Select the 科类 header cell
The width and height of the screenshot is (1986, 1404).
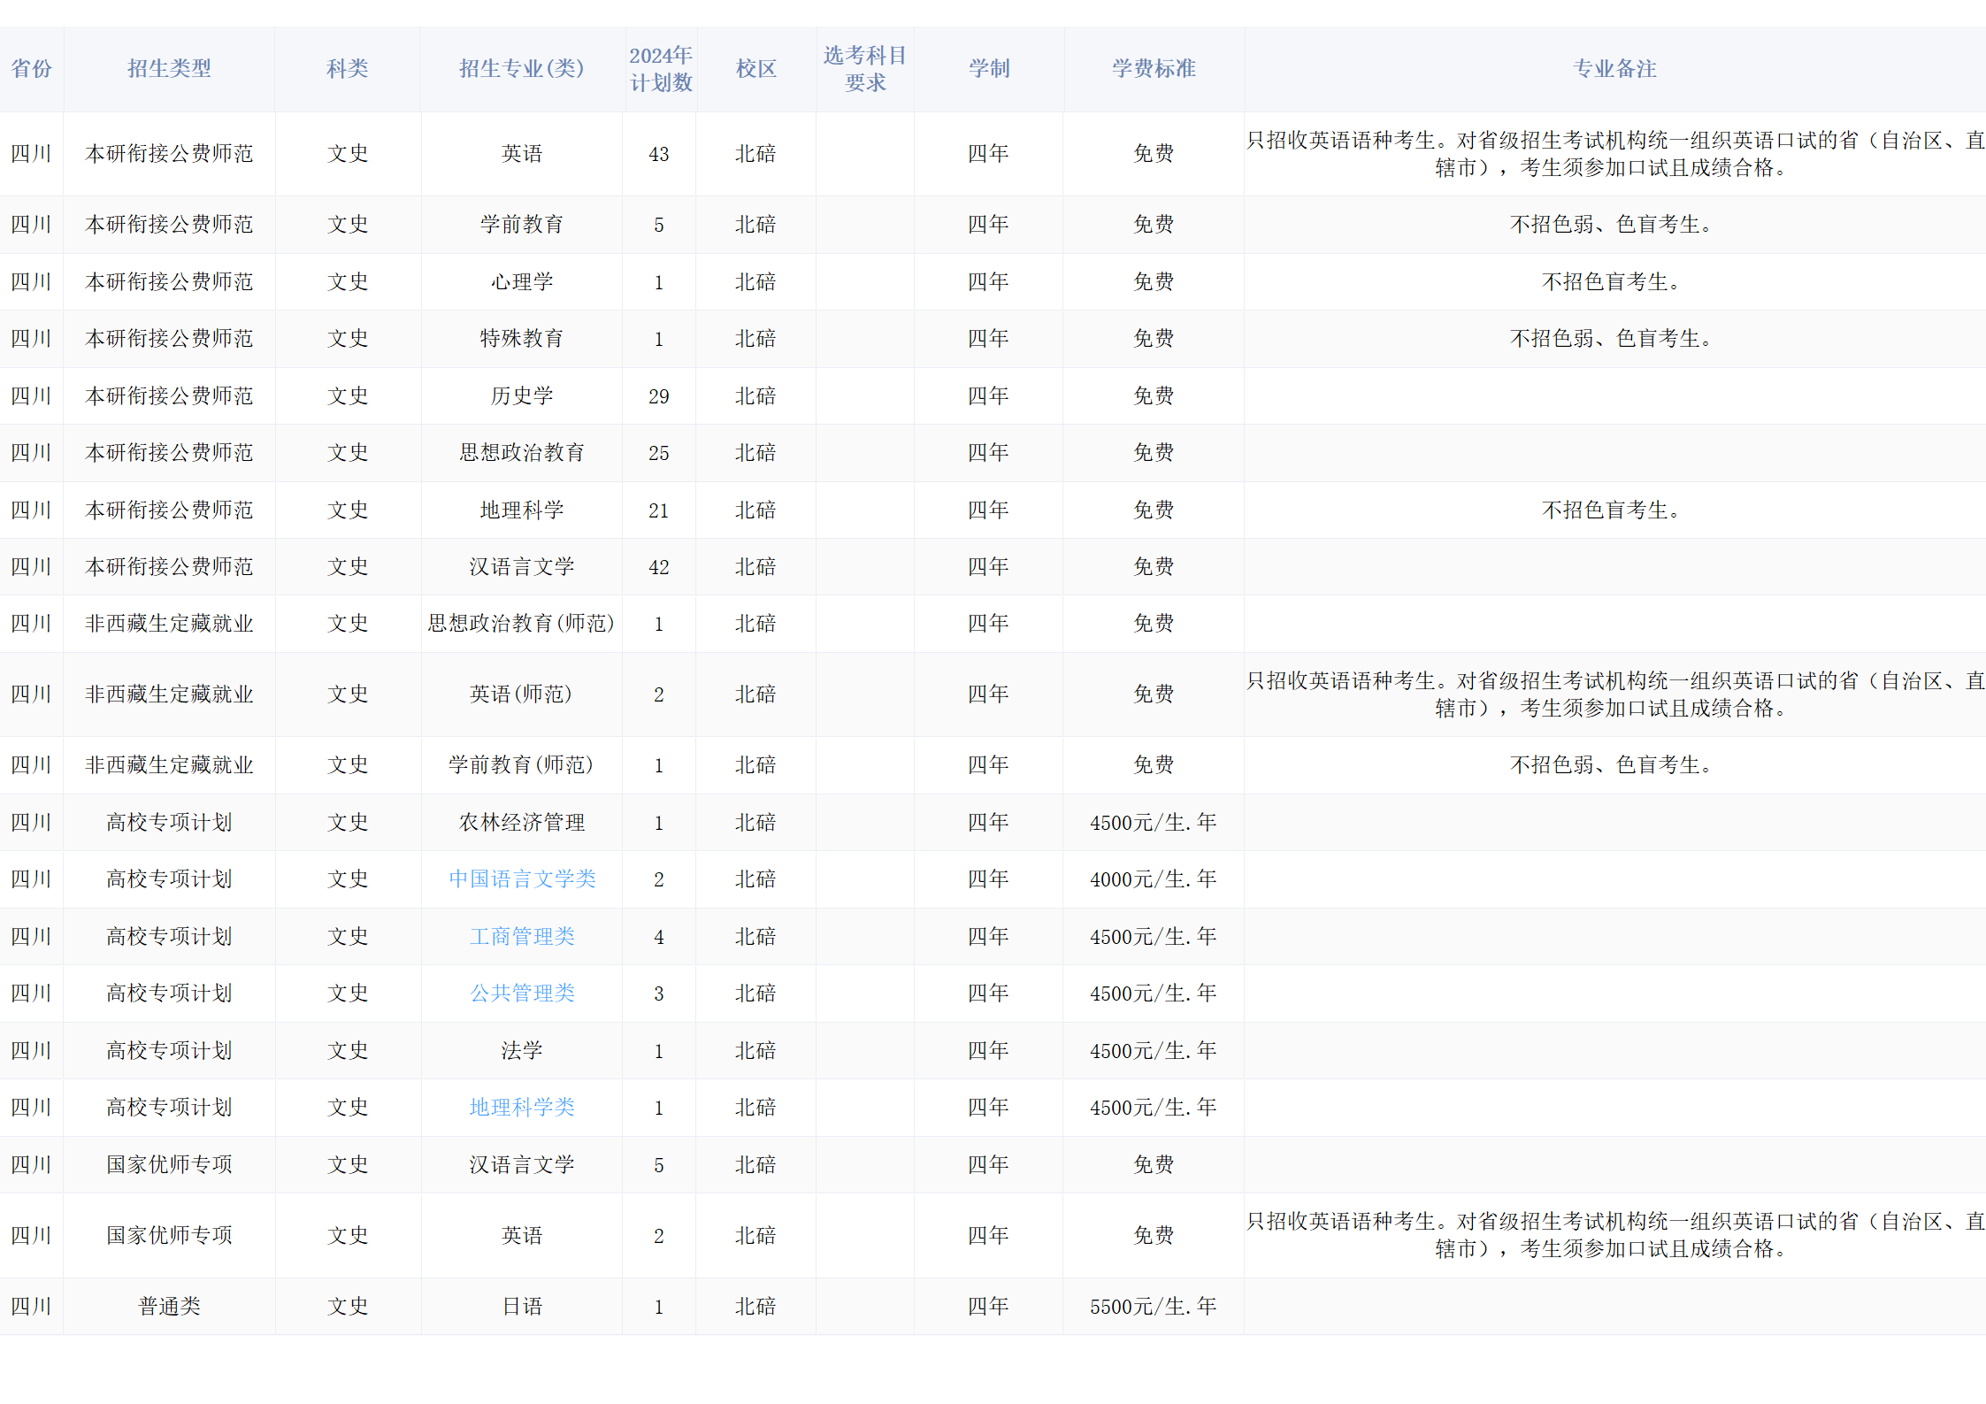(347, 68)
